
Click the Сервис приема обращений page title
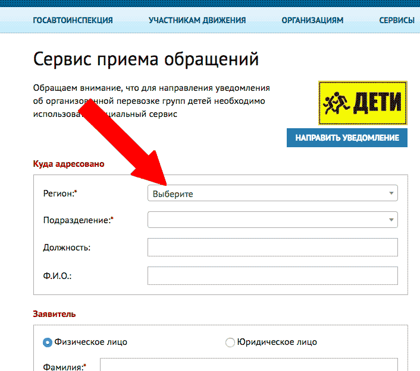[x=146, y=59]
